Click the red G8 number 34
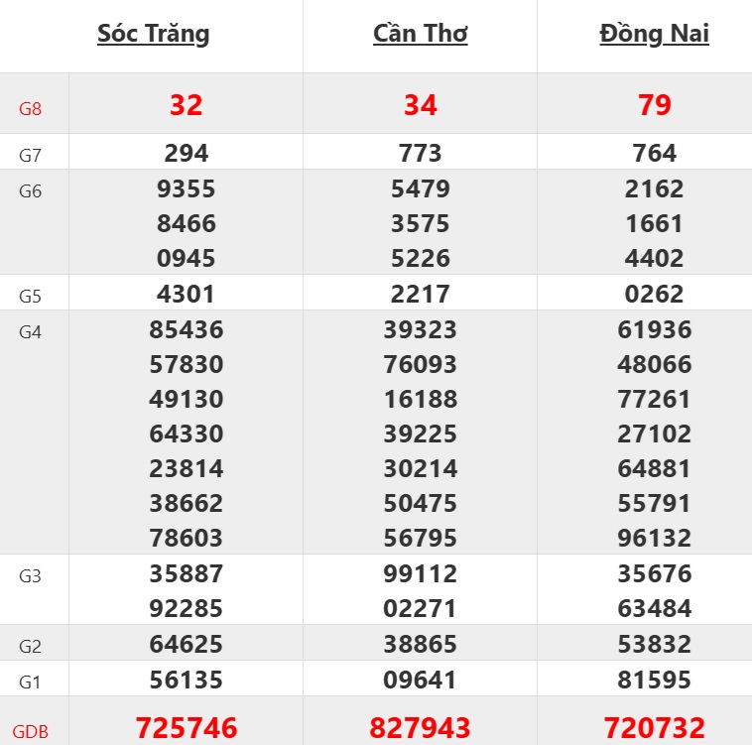The image size is (752, 745). point(421,105)
